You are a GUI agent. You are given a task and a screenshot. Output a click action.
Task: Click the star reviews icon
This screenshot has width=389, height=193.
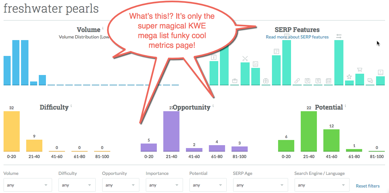[x=349, y=77]
